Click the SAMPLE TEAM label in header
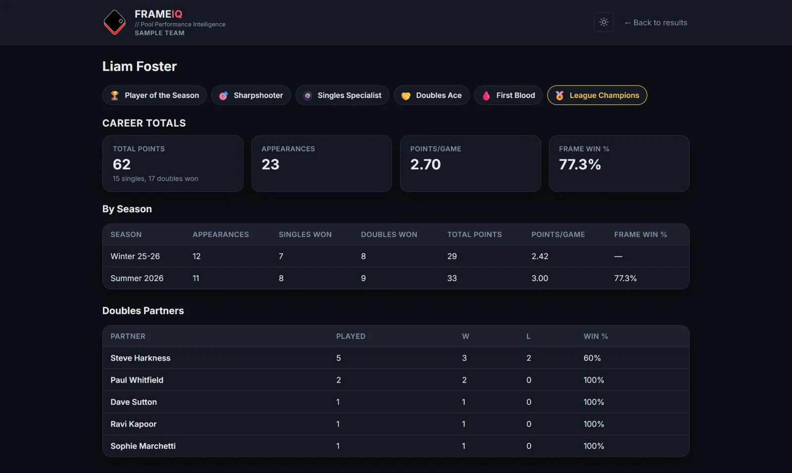 [x=159, y=33]
